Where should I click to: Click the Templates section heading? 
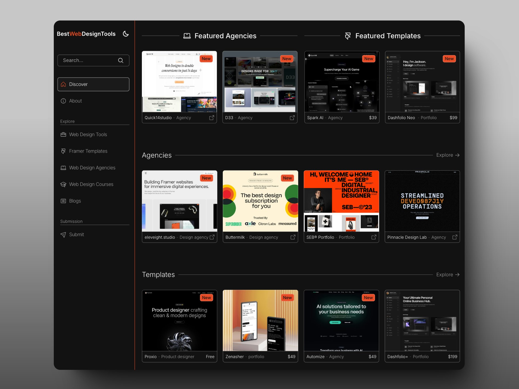158,275
